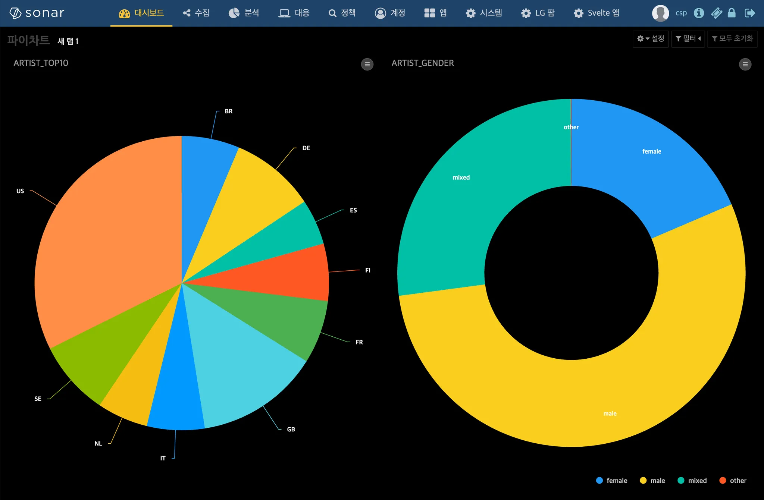Open ARTIST_GENDER chart hamburger menu
This screenshot has height=500, width=764.
[x=745, y=64]
